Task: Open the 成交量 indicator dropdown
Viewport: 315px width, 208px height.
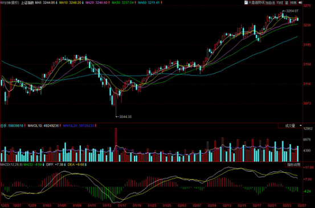Action: click(x=291, y=126)
